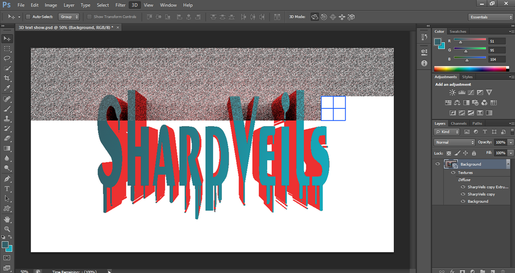Viewport: 515px width, 273px height.
Task: Open the Essentials workspace dropdown
Action: click(491, 17)
